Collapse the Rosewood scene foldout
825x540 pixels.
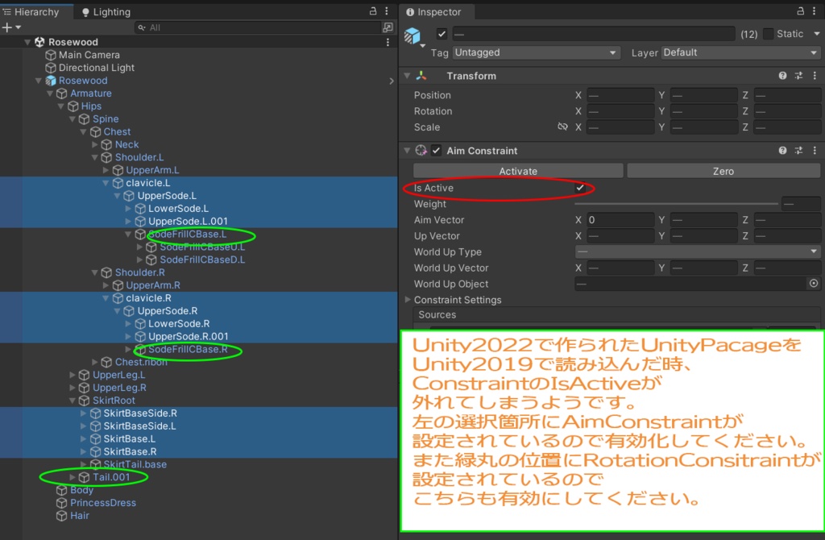[x=27, y=42]
